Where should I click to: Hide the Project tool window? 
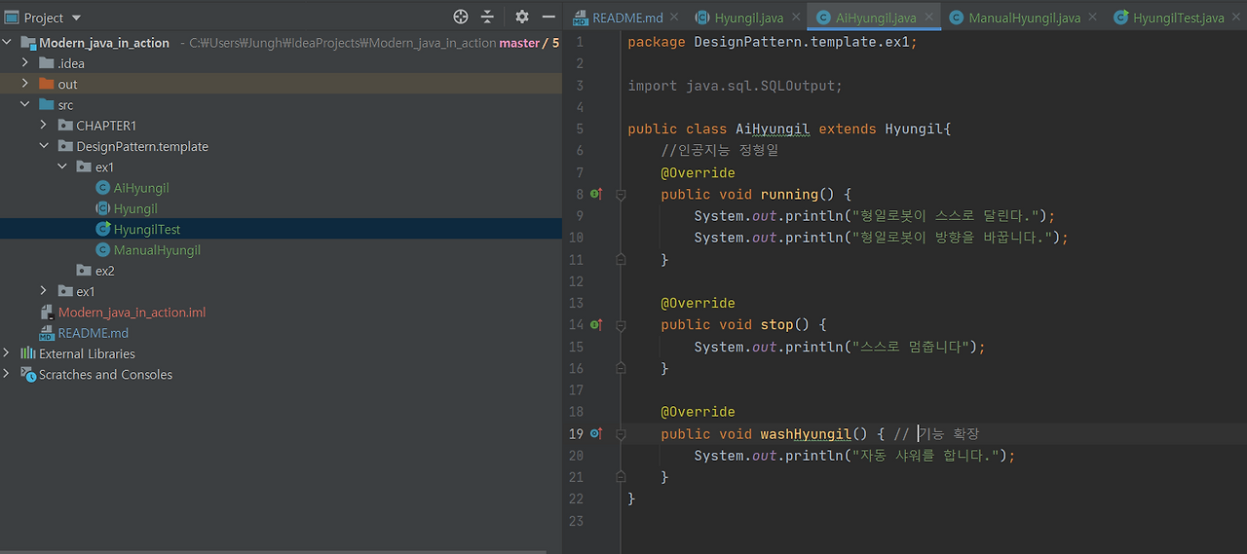549,17
